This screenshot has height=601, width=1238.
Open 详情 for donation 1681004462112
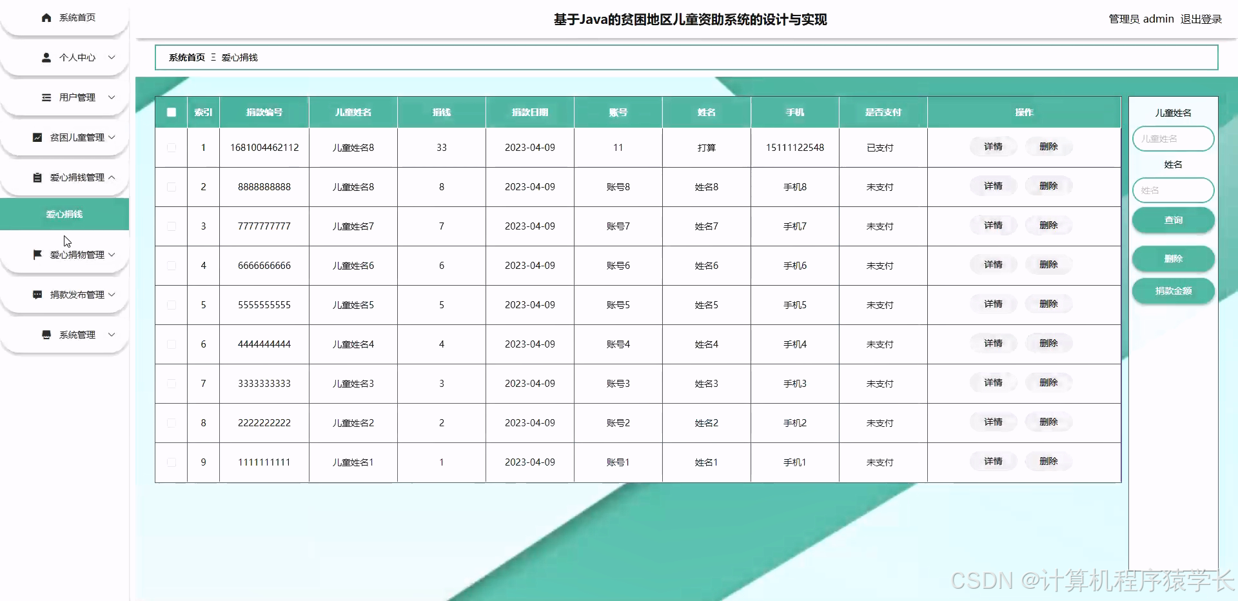point(993,146)
